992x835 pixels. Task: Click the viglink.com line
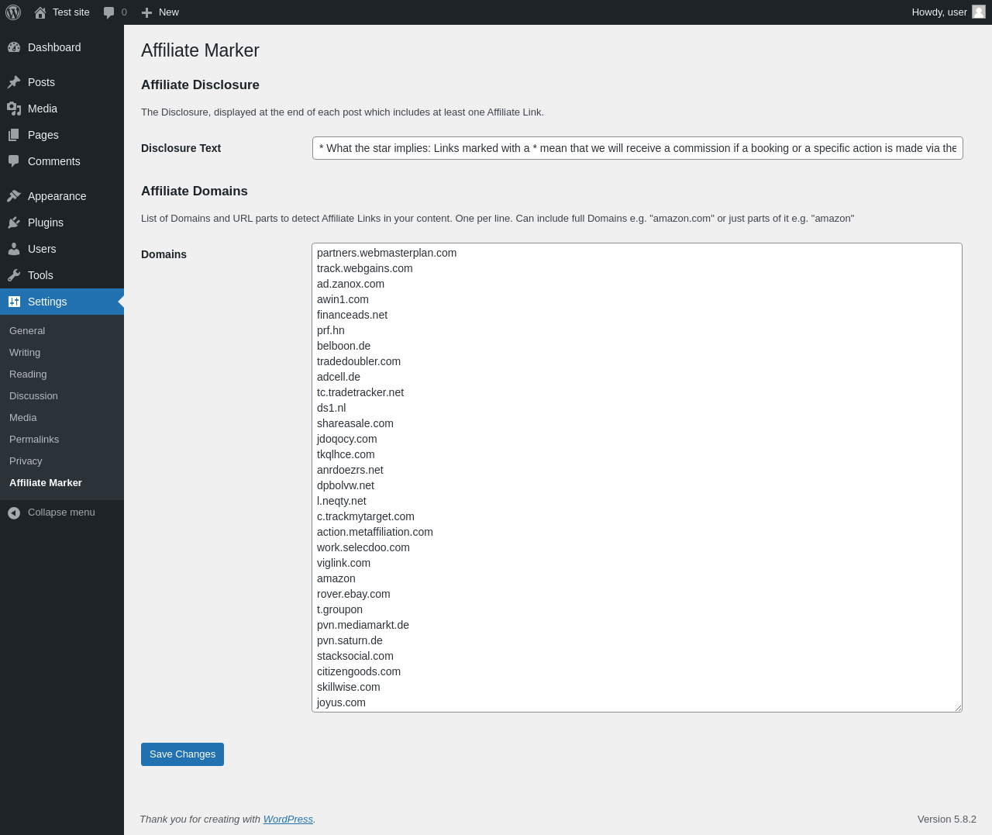pos(343,563)
